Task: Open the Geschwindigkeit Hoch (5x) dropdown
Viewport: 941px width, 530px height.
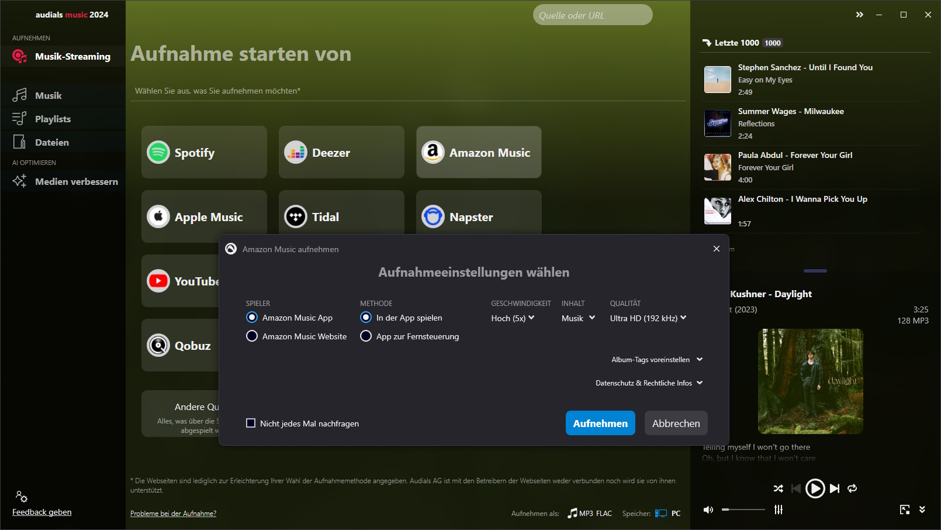Action: [x=513, y=318]
